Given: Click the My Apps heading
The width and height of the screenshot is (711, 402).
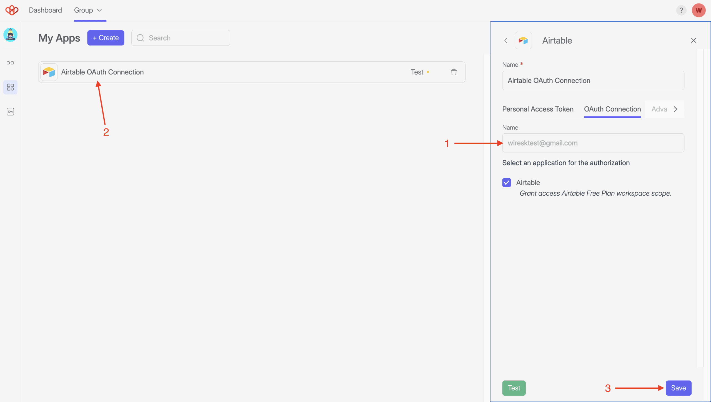Looking at the screenshot, I should tap(59, 38).
